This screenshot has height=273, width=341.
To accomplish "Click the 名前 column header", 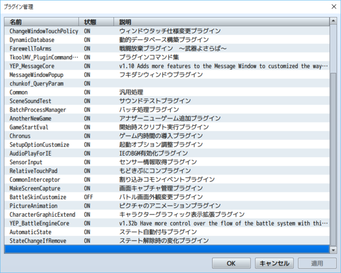I will tap(42, 22).
